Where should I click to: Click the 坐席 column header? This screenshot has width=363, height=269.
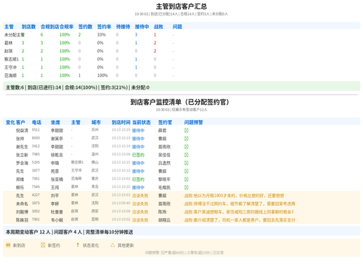[55, 122]
